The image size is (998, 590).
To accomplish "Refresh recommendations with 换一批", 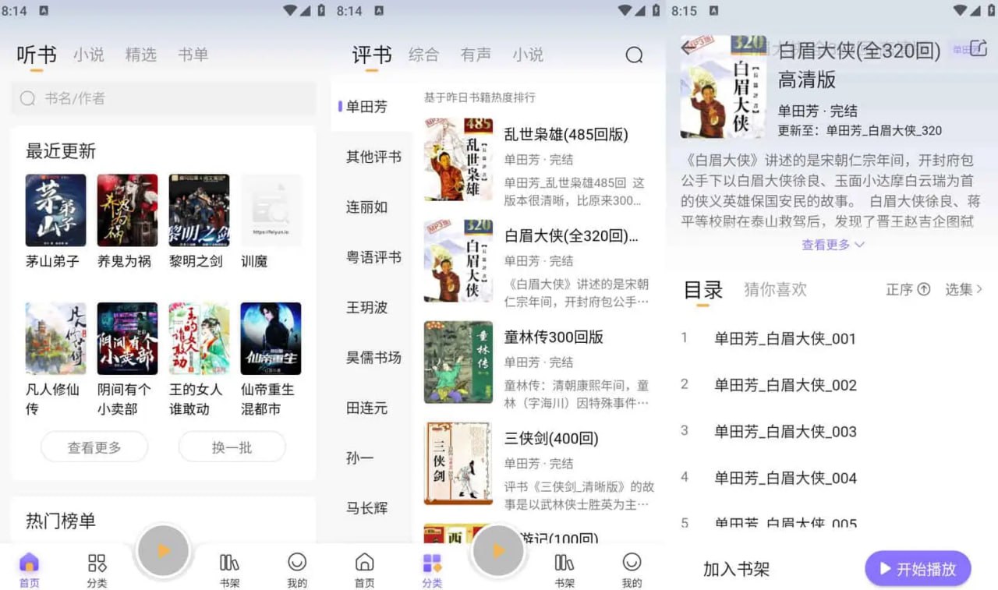I will coord(232,447).
